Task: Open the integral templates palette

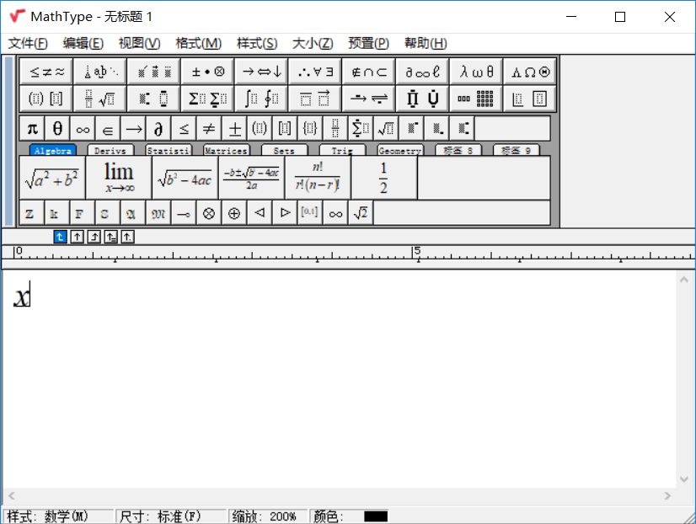Action: tap(260, 98)
